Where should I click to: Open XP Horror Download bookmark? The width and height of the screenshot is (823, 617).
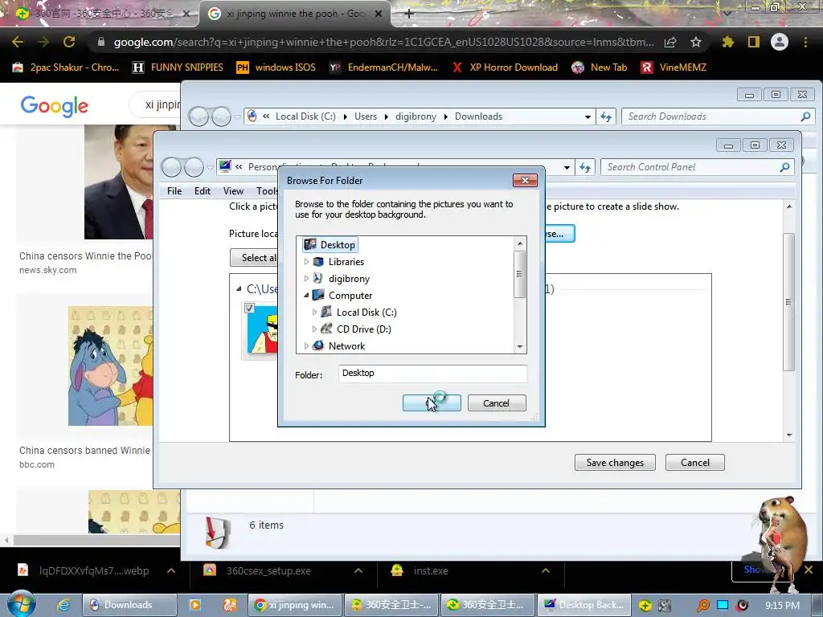505,67
